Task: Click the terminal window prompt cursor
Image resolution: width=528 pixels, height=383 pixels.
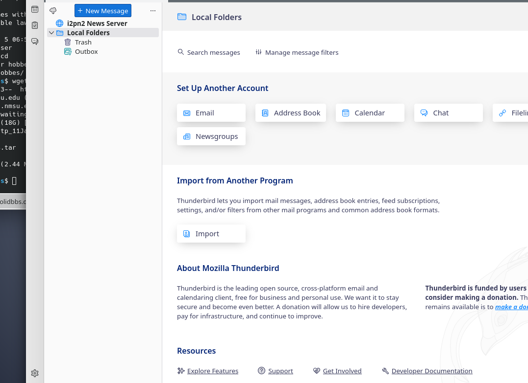Action: pos(14,181)
